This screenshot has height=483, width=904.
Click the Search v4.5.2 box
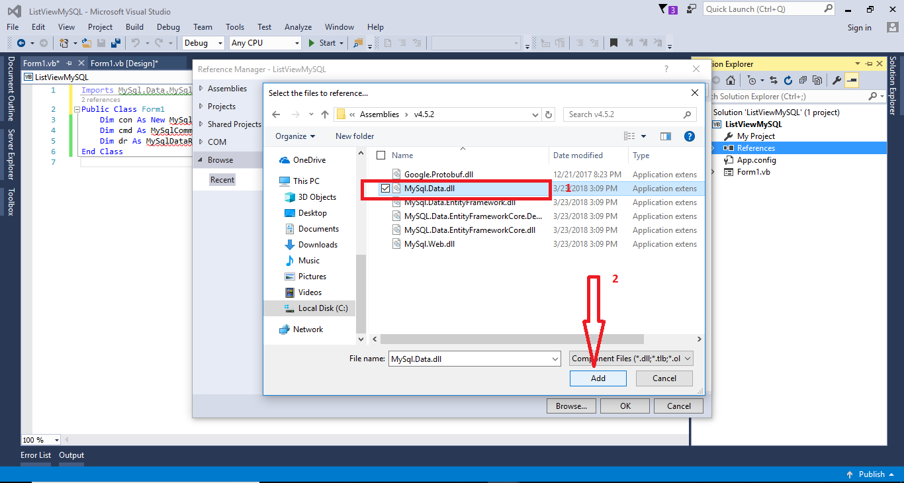[630, 114]
